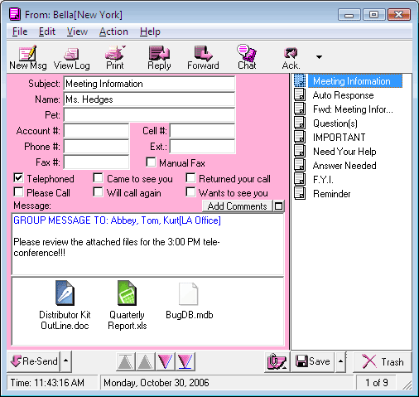This screenshot has height=397, width=419.
Task: Start a Chat from the toolbar
Action: coord(247,57)
